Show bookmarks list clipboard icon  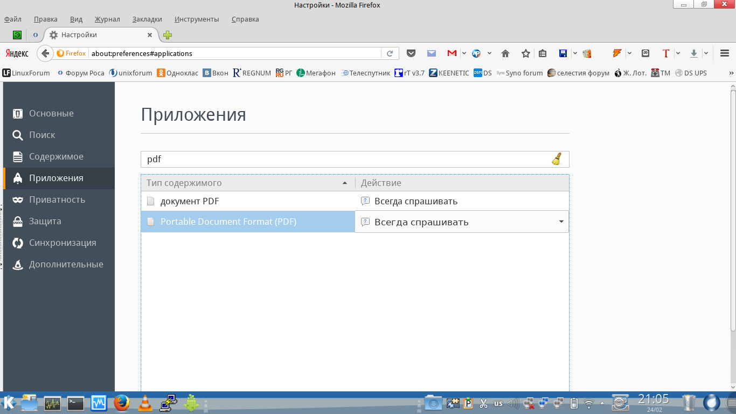pos(543,53)
